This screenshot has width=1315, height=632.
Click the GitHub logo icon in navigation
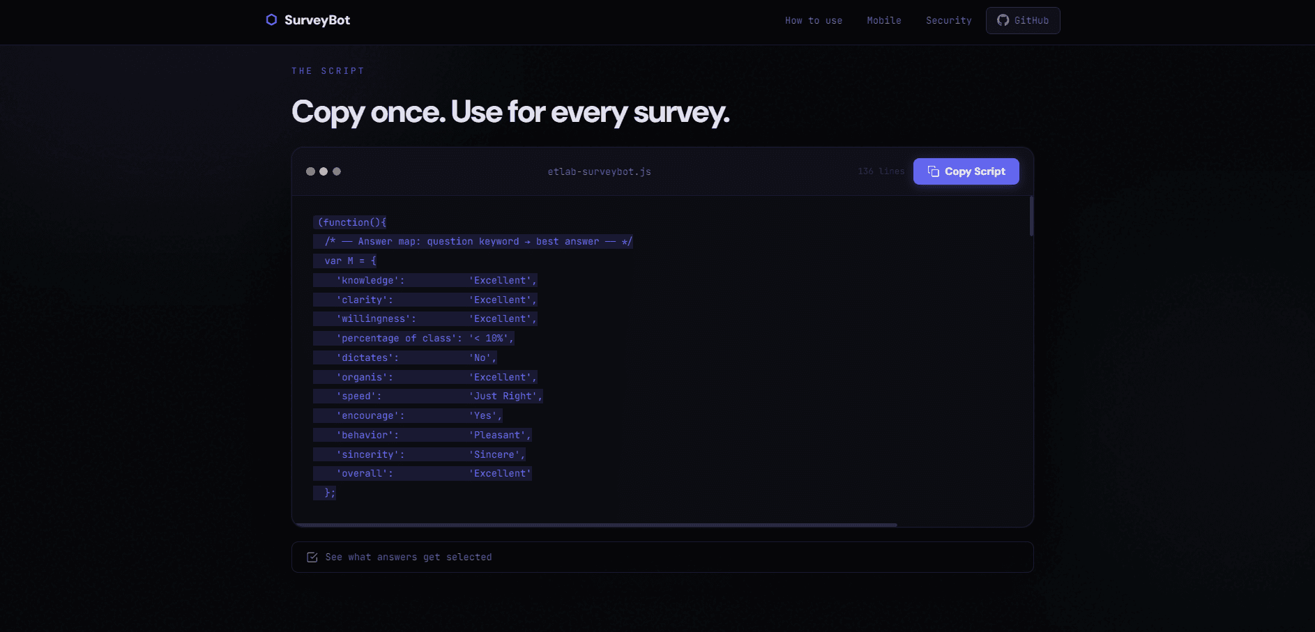pos(1003,20)
